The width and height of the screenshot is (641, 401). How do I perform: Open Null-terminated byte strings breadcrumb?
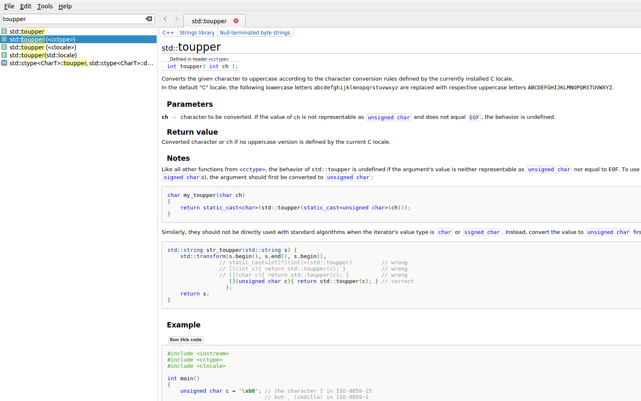[x=255, y=33]
